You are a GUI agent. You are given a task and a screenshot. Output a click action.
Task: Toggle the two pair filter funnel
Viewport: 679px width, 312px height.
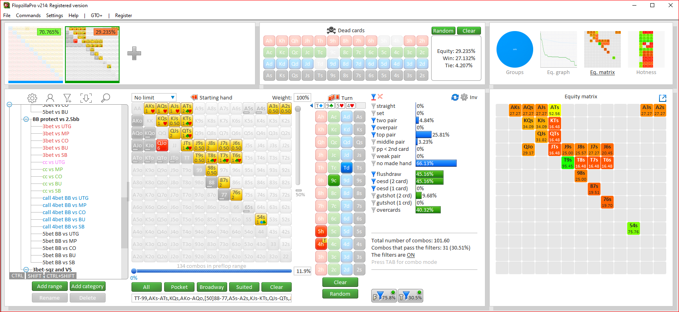(x=373, y=121)
